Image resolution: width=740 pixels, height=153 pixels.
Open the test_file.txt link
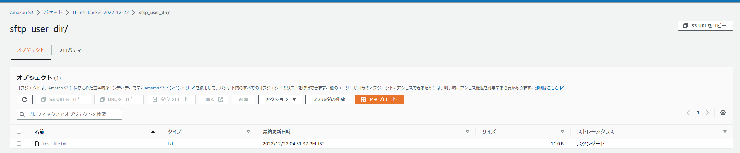[x=55, y=144]
